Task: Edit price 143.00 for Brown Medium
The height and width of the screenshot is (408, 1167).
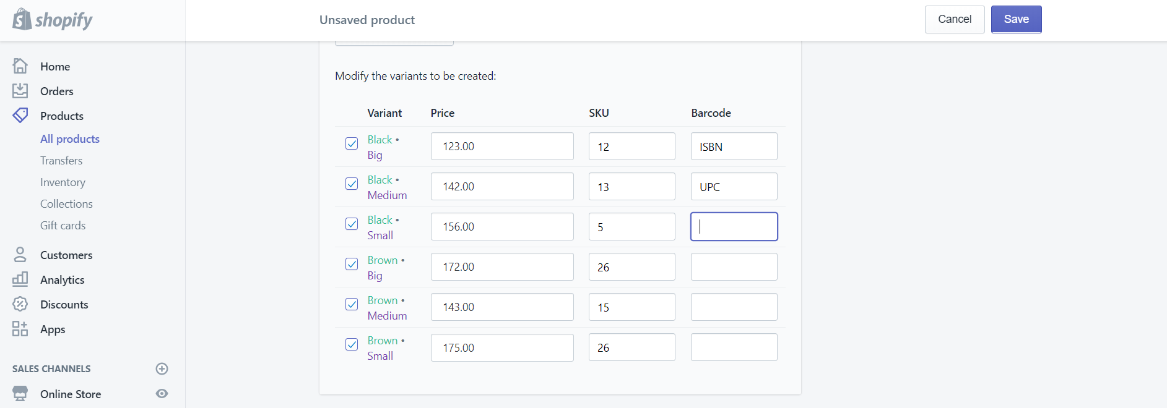Action: click(x=502, y=307)
